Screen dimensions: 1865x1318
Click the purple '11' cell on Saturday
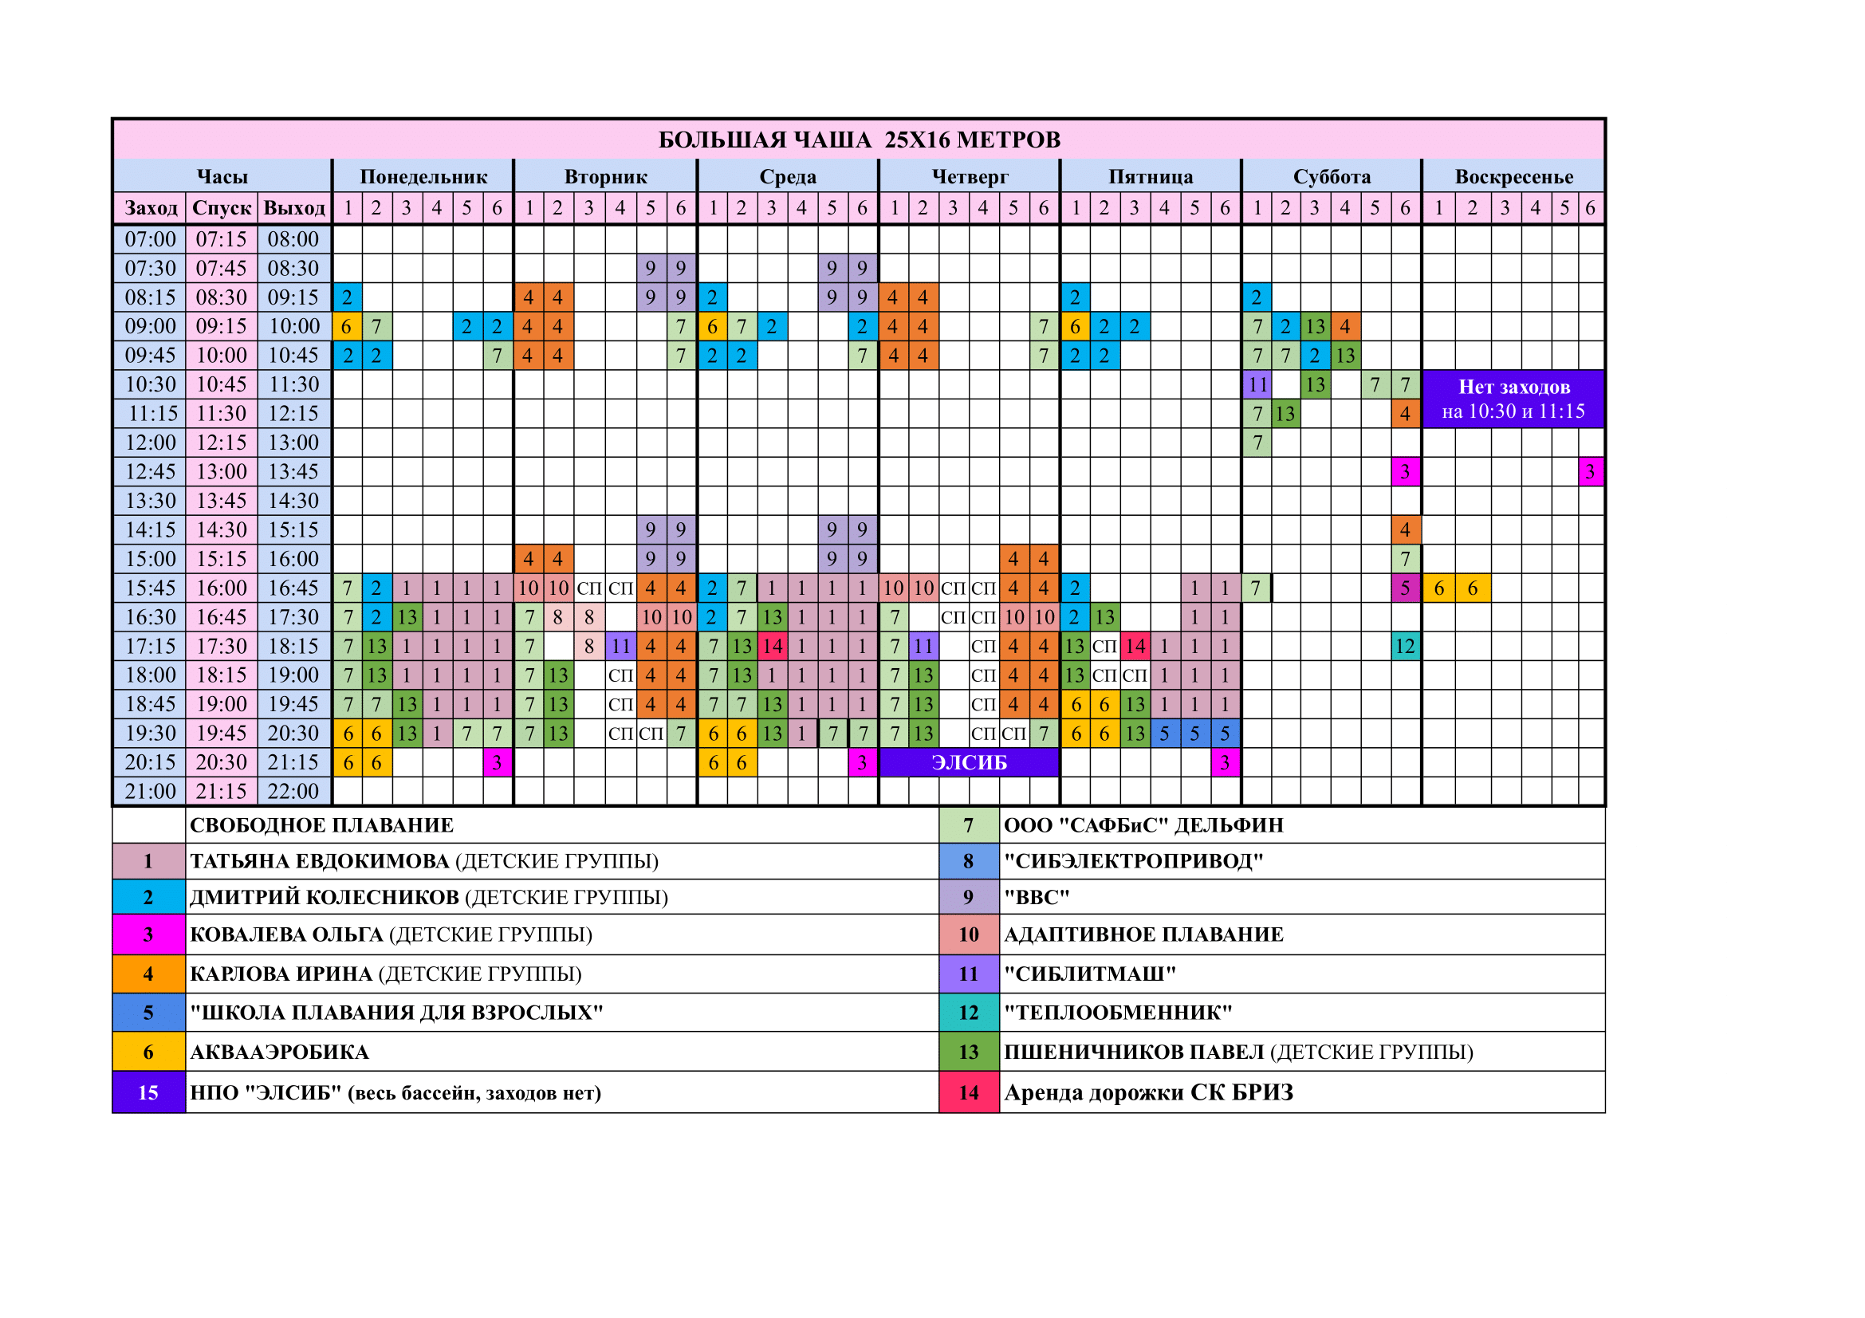click(1257, 384)
